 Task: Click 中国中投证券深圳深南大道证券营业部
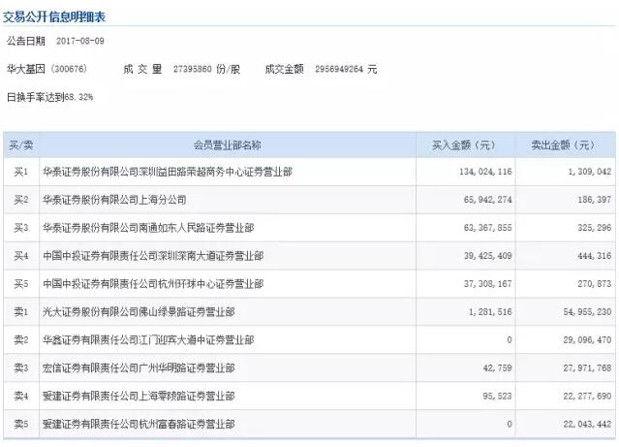153,256
